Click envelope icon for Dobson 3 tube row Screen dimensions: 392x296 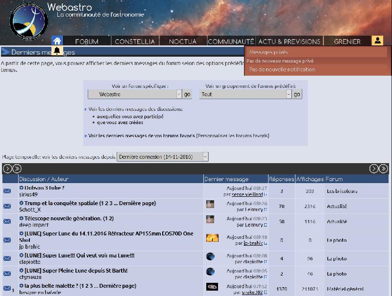pos(7,191)
